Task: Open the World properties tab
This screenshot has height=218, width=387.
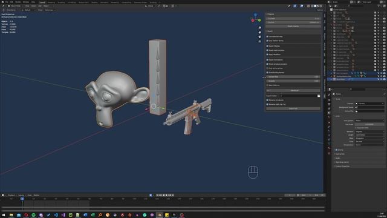Action: (x=329, y=117)
